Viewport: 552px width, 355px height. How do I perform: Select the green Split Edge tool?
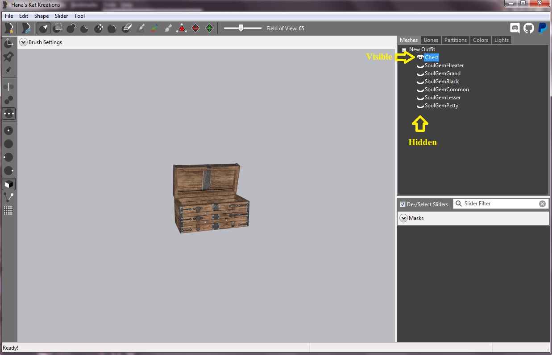[x=209, y=28]
